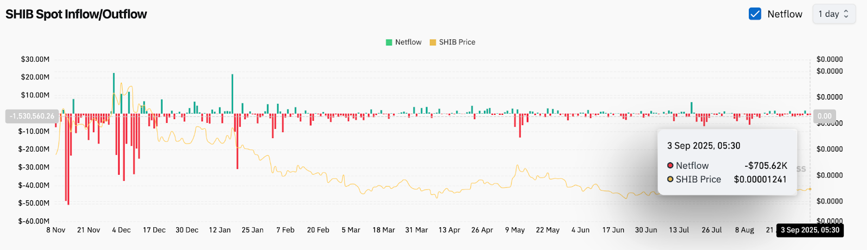867x250 pixels.
Task: Click the 8 Nov date label
Action: [x=56, y=230]
